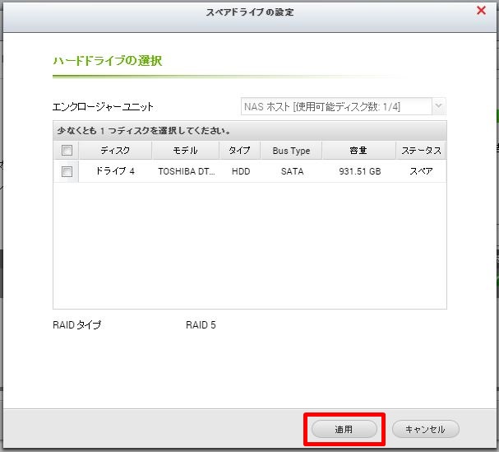Click the HDD type cell
The image size is (499, 452).
[x=241, y=171]
